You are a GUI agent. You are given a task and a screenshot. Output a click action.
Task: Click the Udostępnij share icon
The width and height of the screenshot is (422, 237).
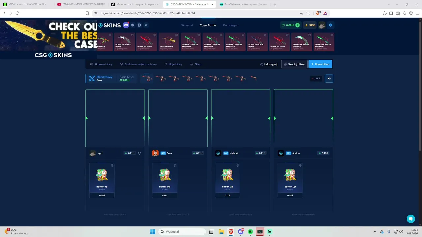point(261,64)
